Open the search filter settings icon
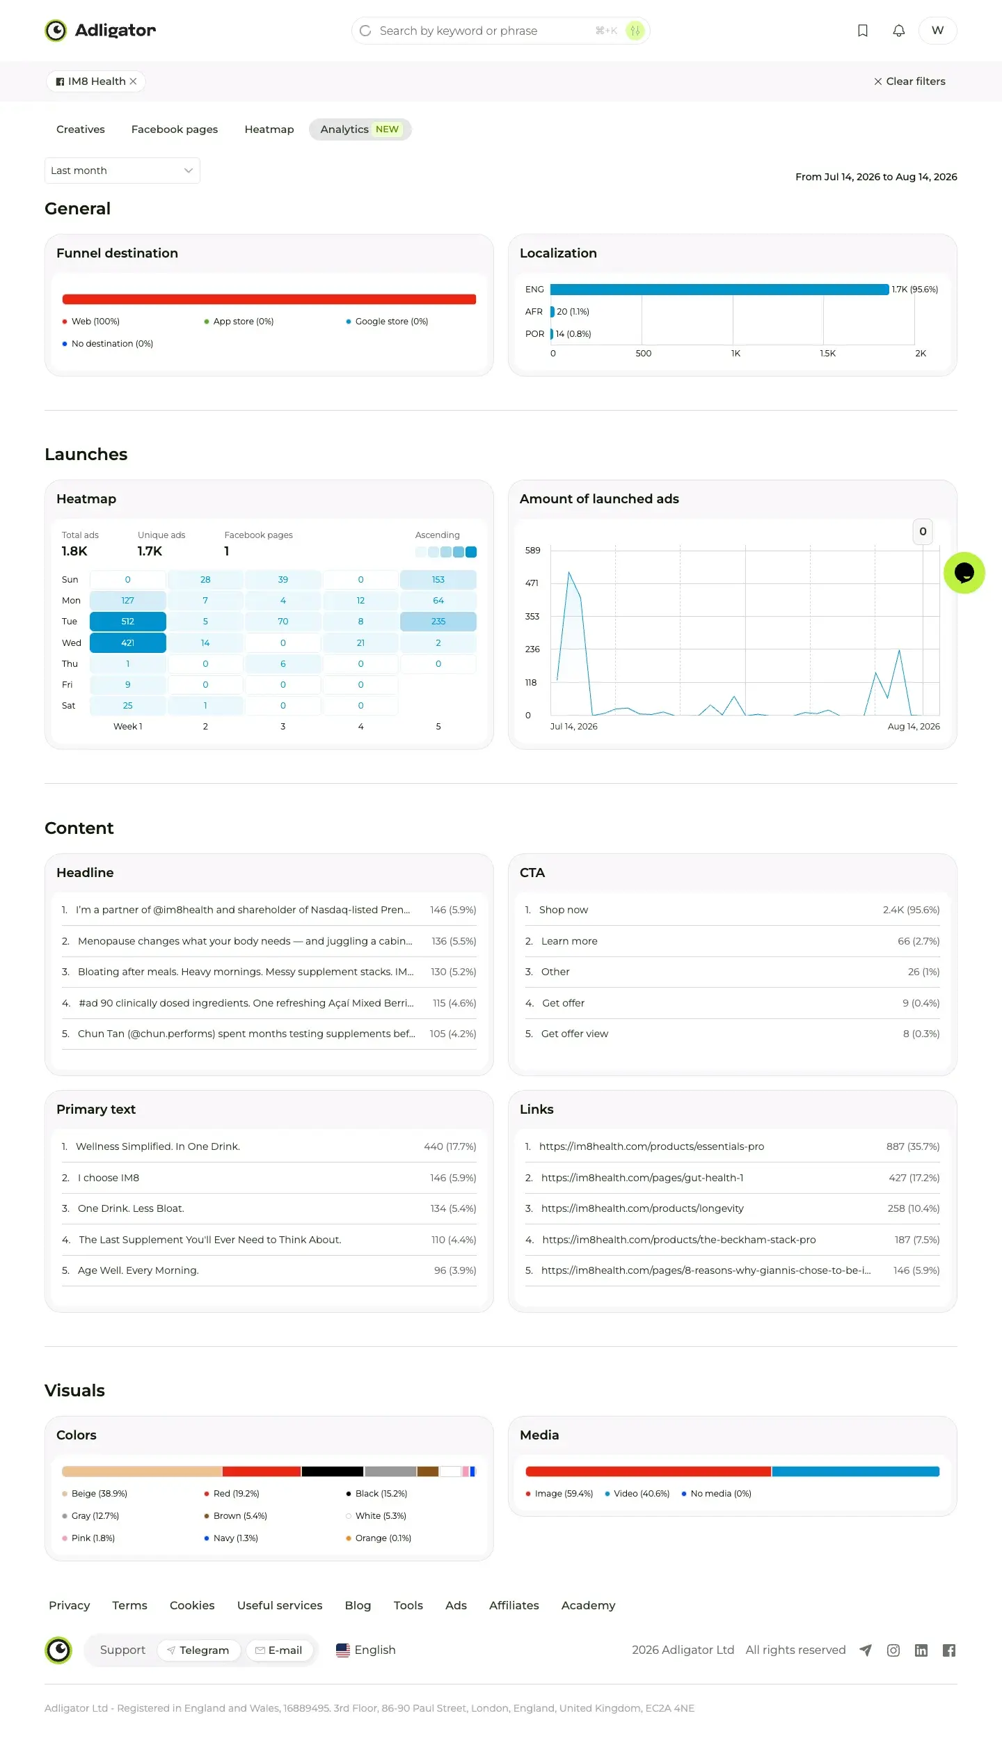This screenshot has height=1743, width=1002. pos(635,31)
